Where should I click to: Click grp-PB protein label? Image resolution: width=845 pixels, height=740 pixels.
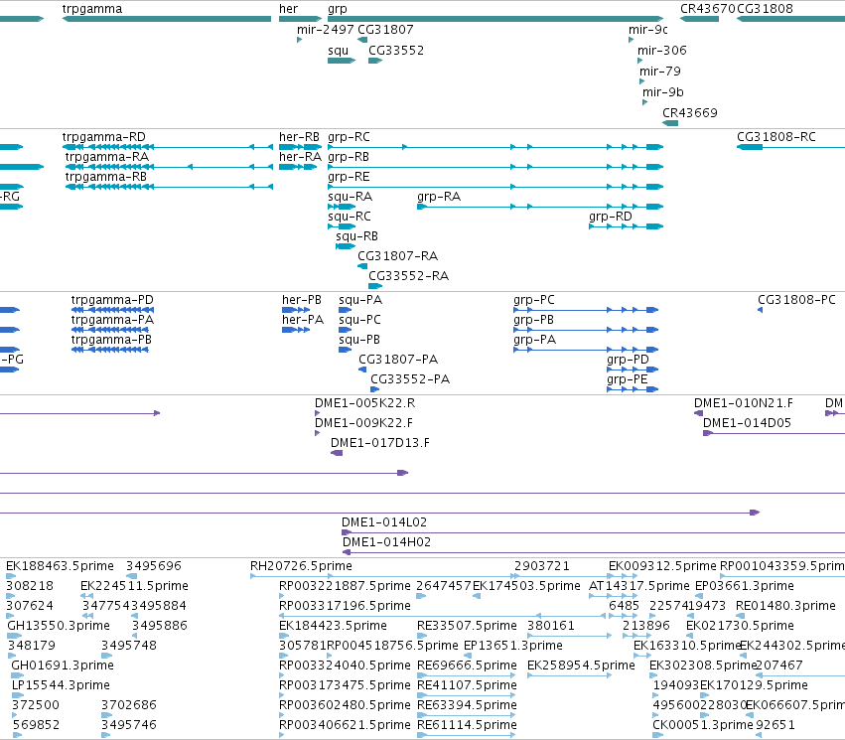533,320
